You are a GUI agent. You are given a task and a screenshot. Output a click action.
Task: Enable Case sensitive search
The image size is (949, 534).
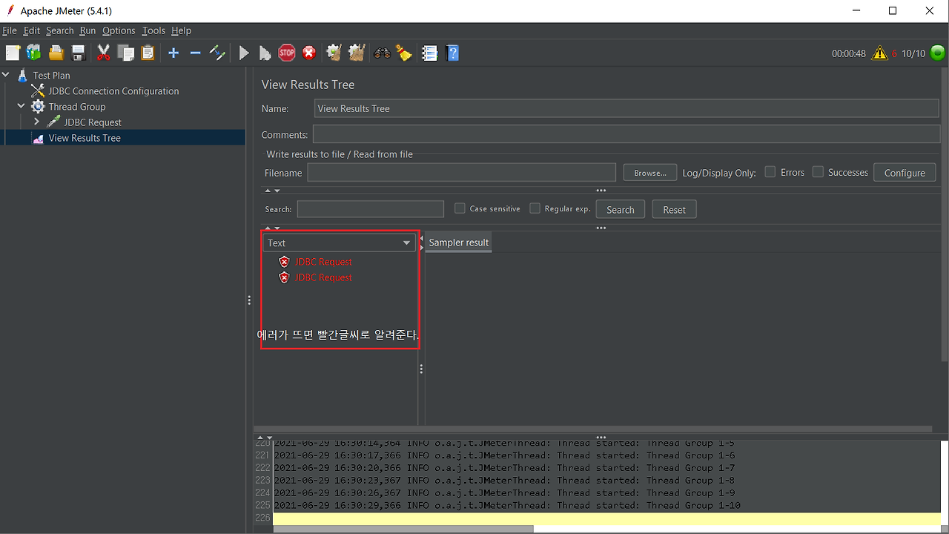pos(460,208)
